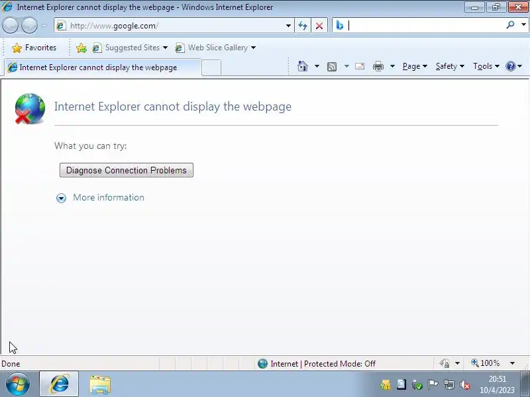This screenshot has height=397, width=530.
Task: Click the Home icon in command bar
Action: click(303, 66)
